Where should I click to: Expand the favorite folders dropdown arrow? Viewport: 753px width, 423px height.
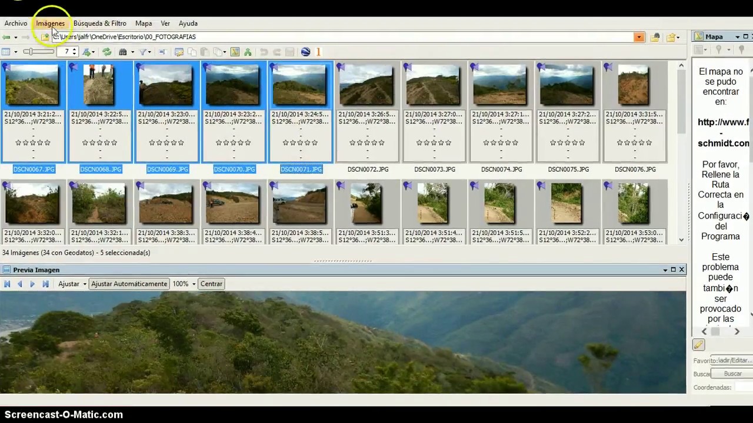pos(678,38)
